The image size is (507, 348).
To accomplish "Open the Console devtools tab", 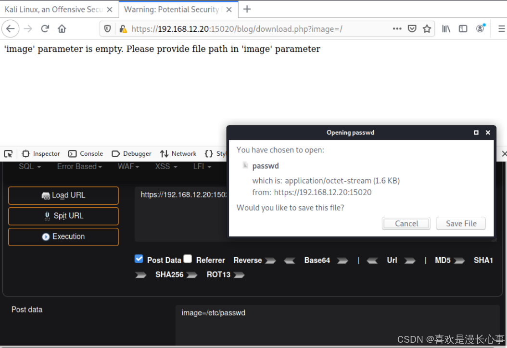I will (x=86, y=154).
